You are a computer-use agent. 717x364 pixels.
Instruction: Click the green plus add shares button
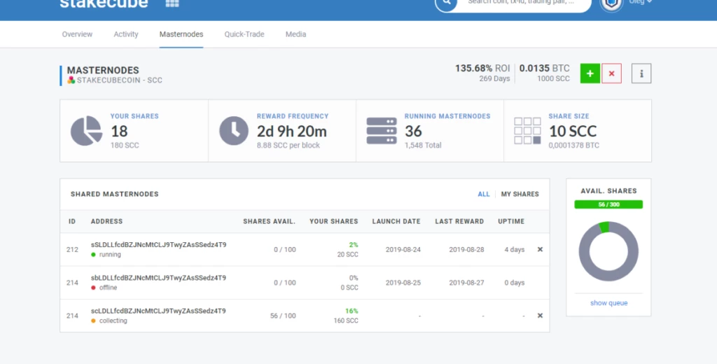pos(590,73)
